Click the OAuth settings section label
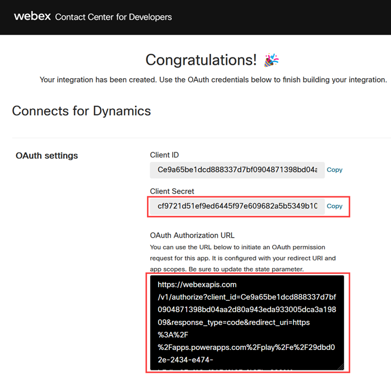 tap(47, 156)
